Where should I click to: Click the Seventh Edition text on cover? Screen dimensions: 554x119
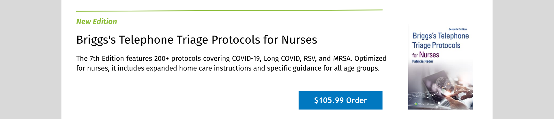click(457, 29)
